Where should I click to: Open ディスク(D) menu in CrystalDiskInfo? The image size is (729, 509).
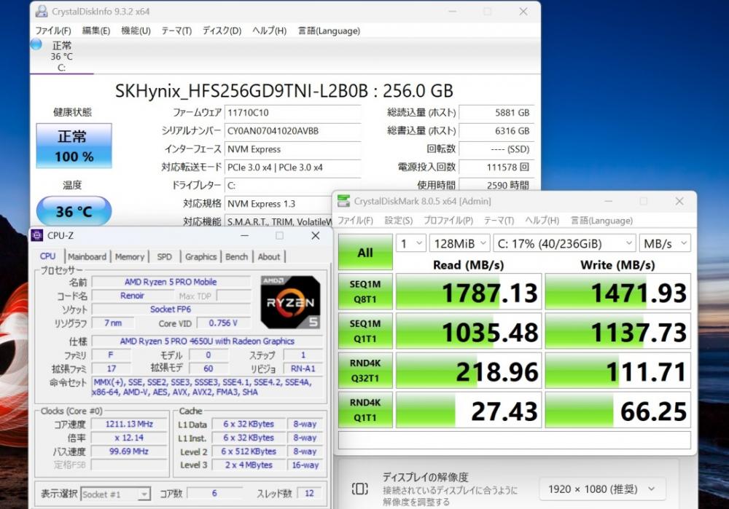coord(222,31)
